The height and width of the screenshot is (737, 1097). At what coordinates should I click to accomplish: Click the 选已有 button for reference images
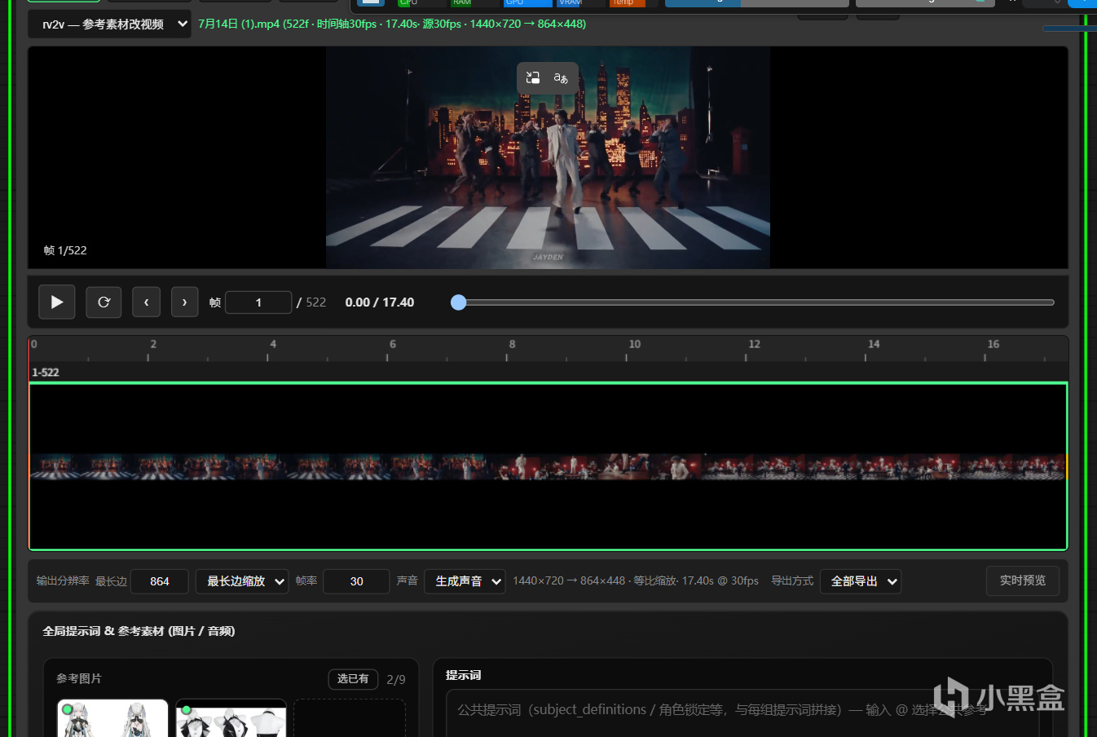click(x=353, y=679)
